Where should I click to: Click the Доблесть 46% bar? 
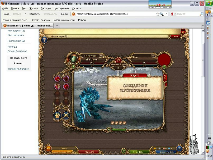[x=167, y=152]
